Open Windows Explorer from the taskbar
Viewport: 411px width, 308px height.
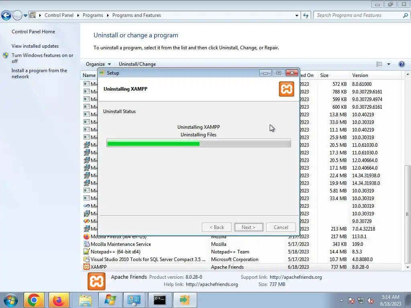[85, 300]
